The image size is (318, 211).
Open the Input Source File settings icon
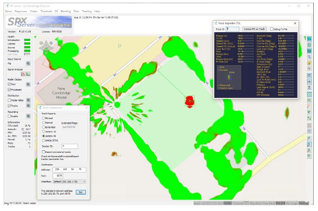point(28,63)
